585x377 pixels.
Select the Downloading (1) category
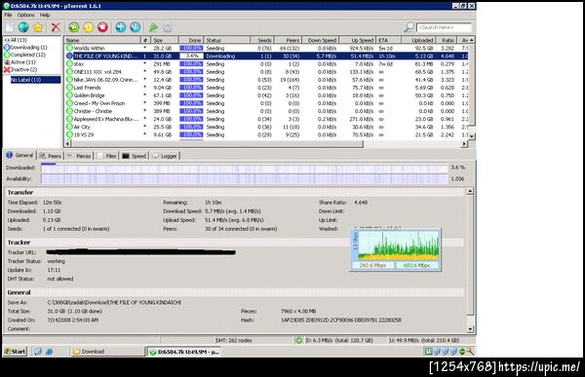coord(25,48)
